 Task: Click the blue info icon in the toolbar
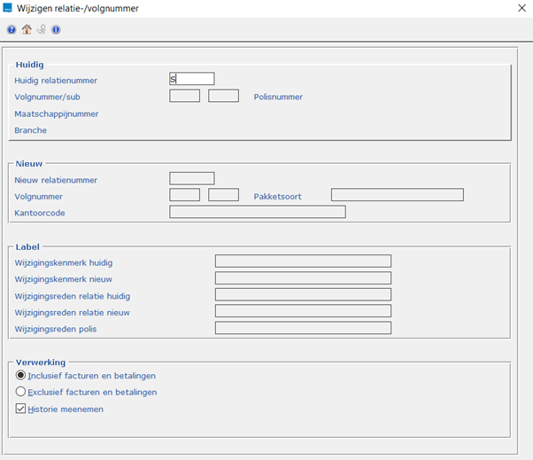(56, 29)
